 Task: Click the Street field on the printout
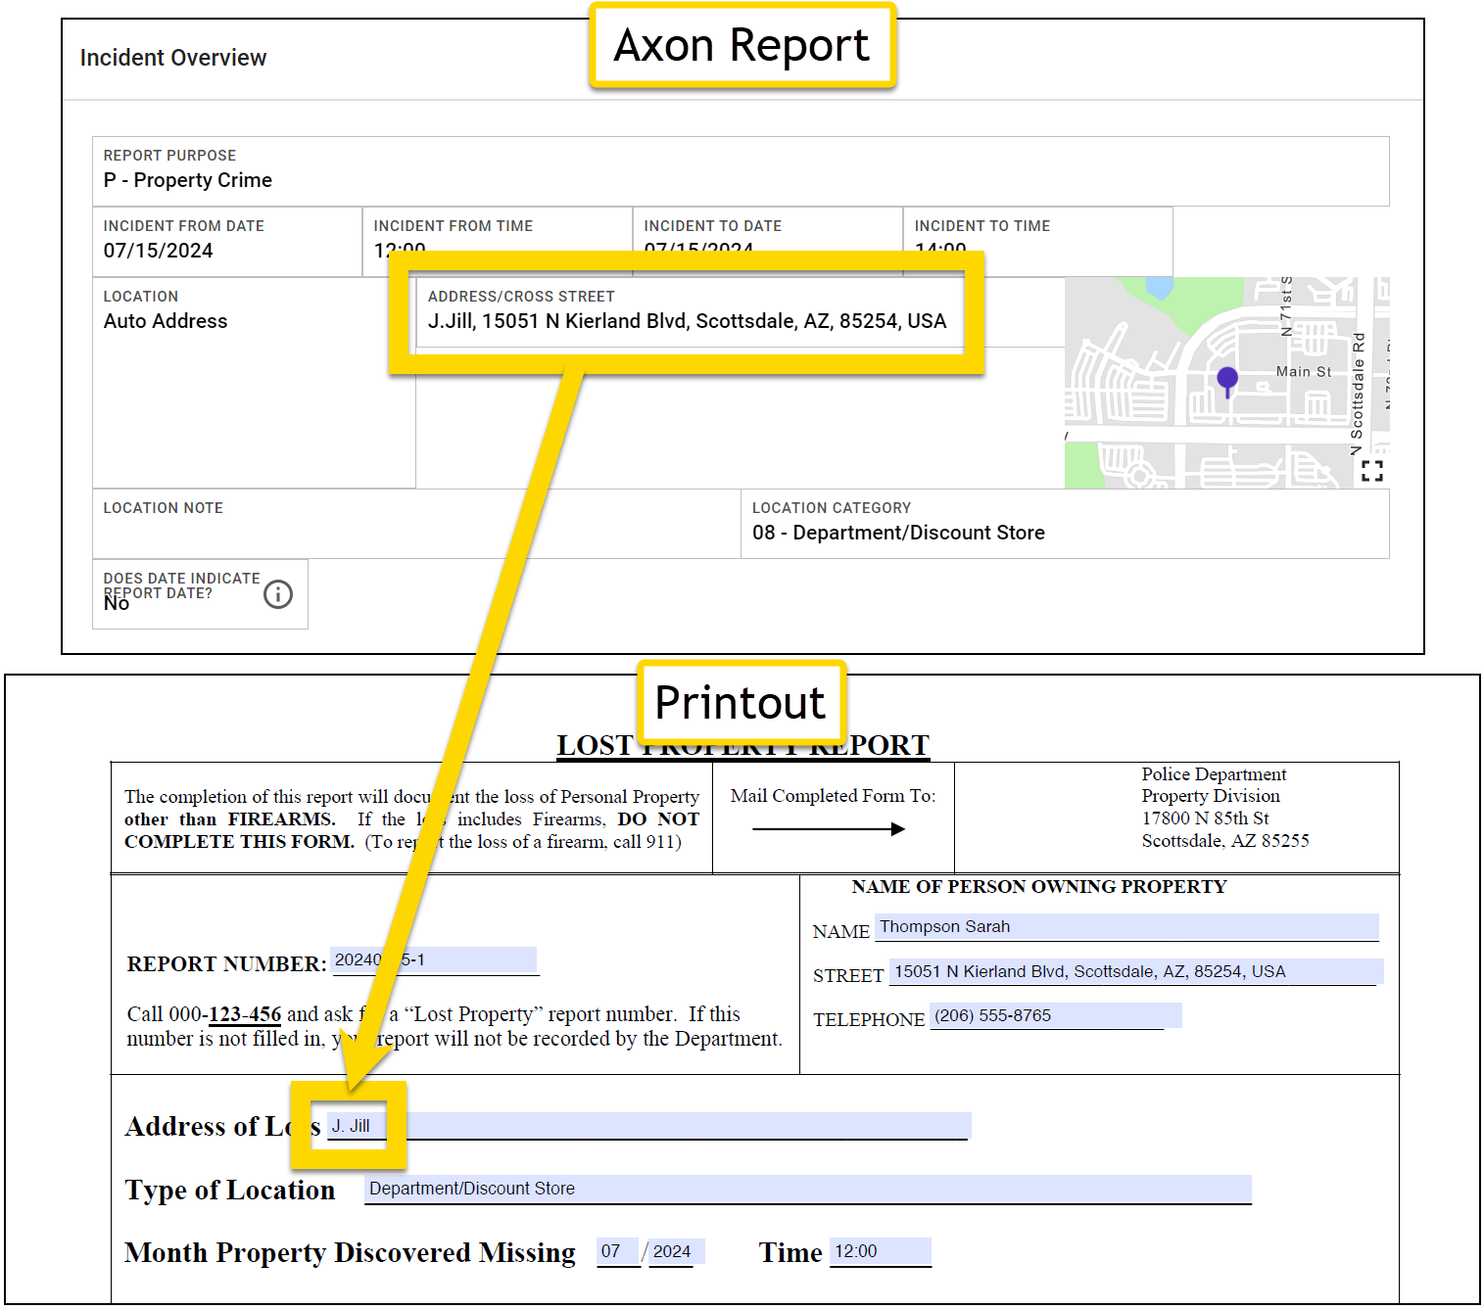[1134, 972]
